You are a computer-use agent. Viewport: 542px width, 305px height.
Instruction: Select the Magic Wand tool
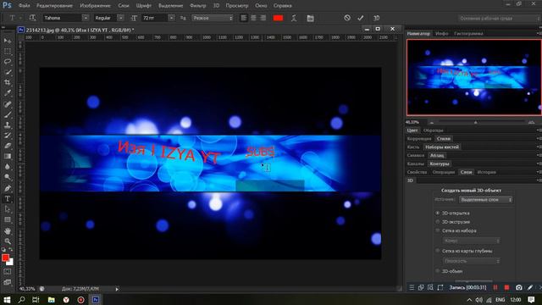pyautogui.click(x=8, y=72)
